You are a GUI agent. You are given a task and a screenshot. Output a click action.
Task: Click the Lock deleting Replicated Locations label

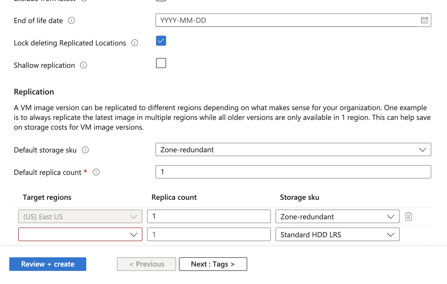[x=70, y=43]
